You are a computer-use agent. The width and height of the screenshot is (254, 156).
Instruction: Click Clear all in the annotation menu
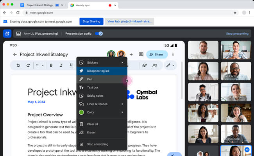coord(102,124)
